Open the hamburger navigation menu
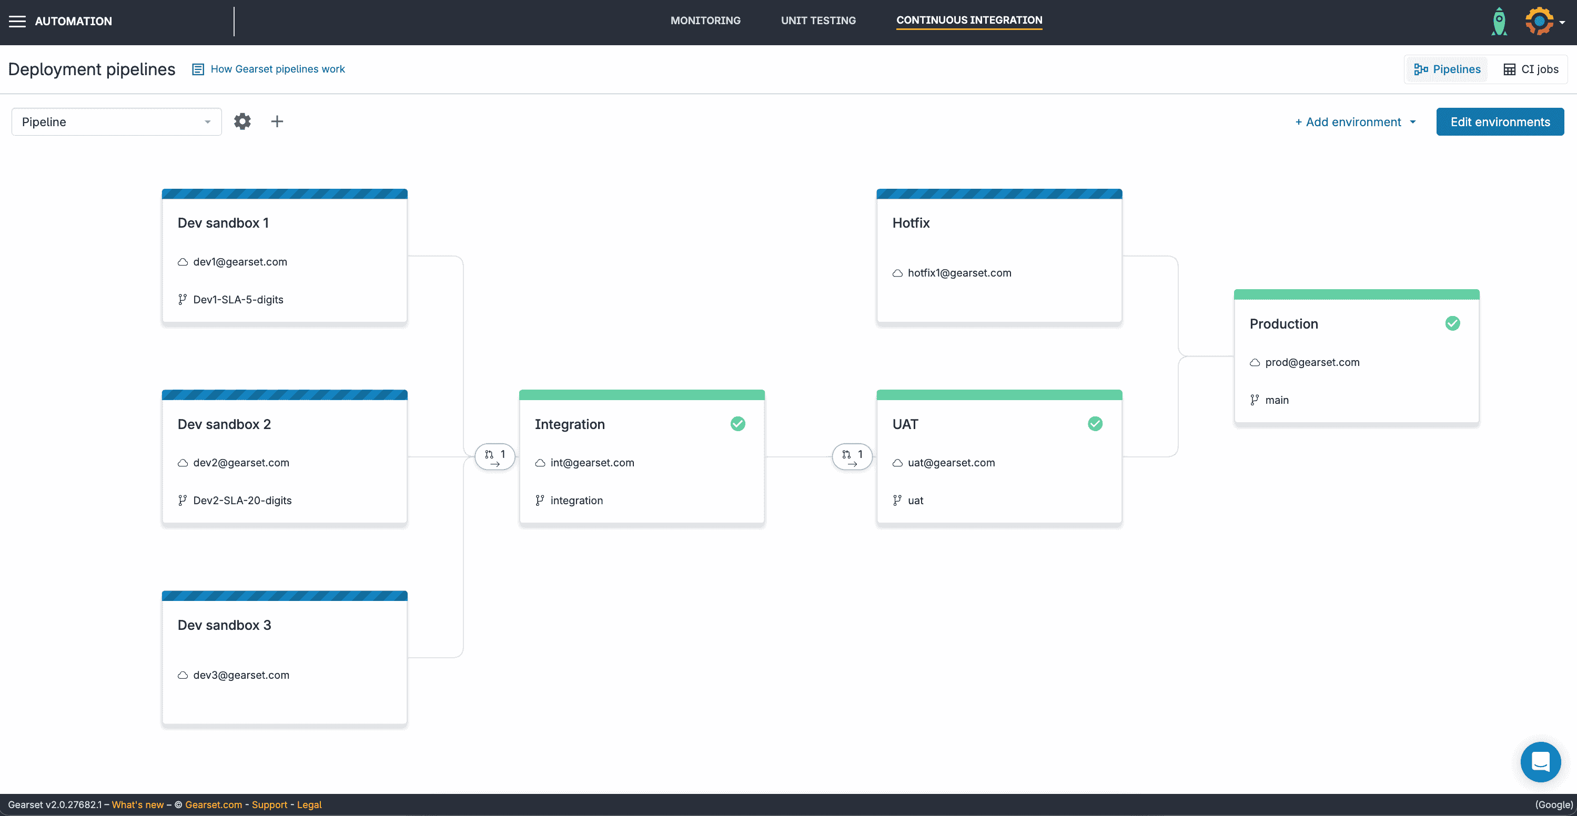The height and width of the screenshot is (816, 1577). (17, 22)
